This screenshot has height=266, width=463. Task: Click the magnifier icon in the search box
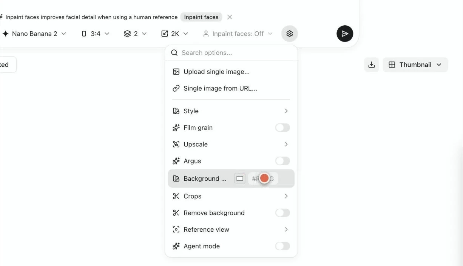pos(174,53)
